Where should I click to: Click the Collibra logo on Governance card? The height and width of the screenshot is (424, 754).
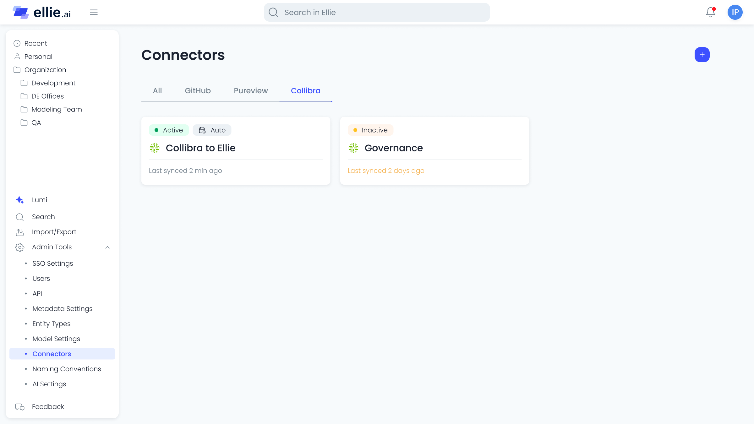click(353, 148)
